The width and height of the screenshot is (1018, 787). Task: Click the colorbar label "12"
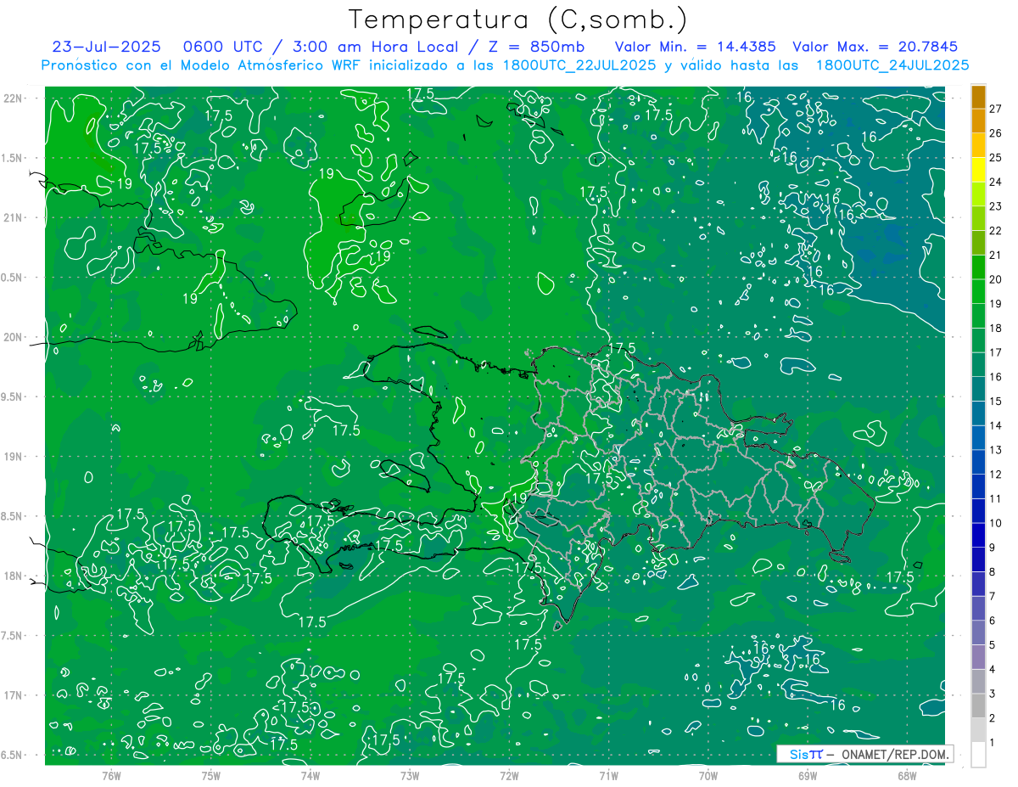pos(996,474)
